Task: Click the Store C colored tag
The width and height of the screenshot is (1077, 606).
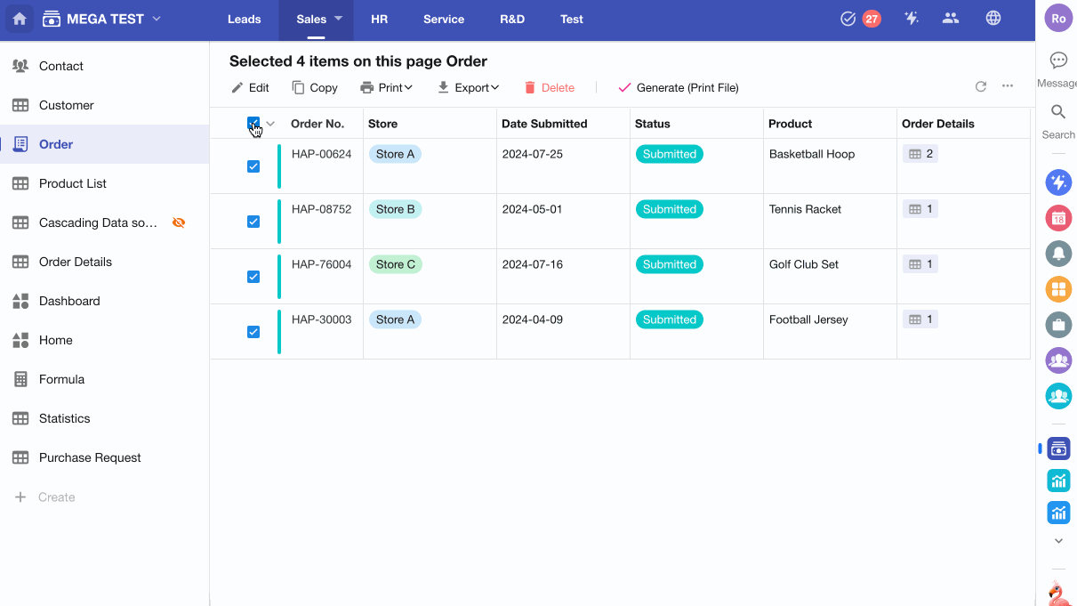Action: [396, 264]
